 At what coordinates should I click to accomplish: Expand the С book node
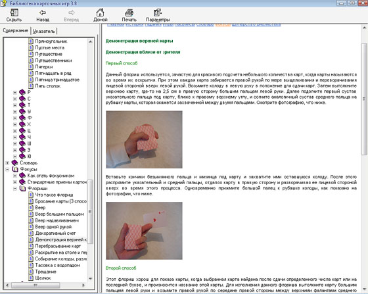[14, 99]
